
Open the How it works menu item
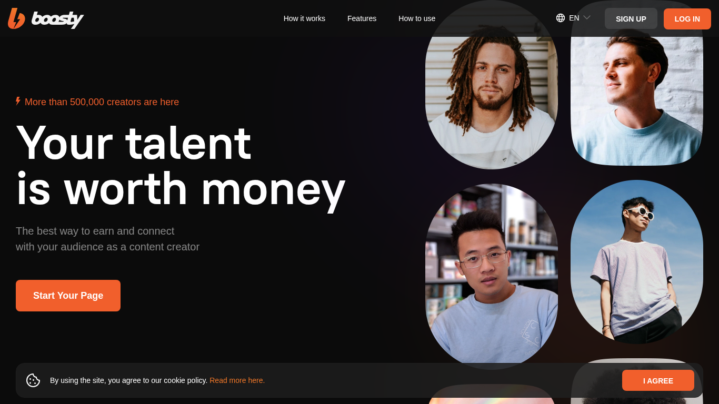point(304,18)
